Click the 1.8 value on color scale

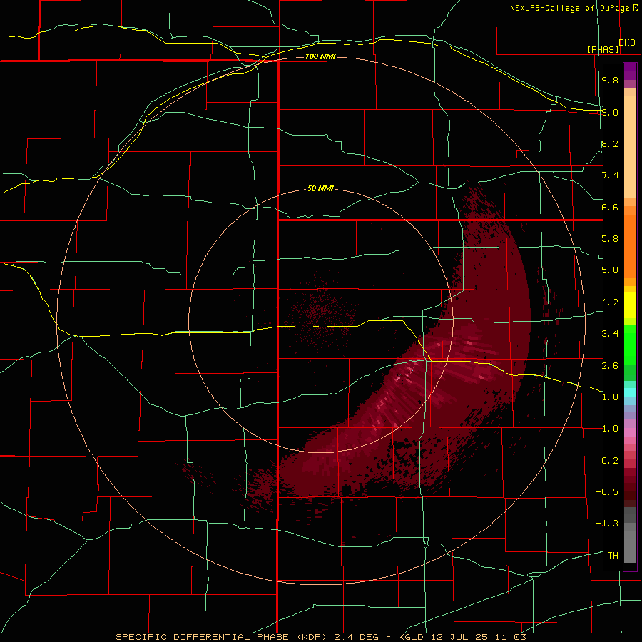610,397
